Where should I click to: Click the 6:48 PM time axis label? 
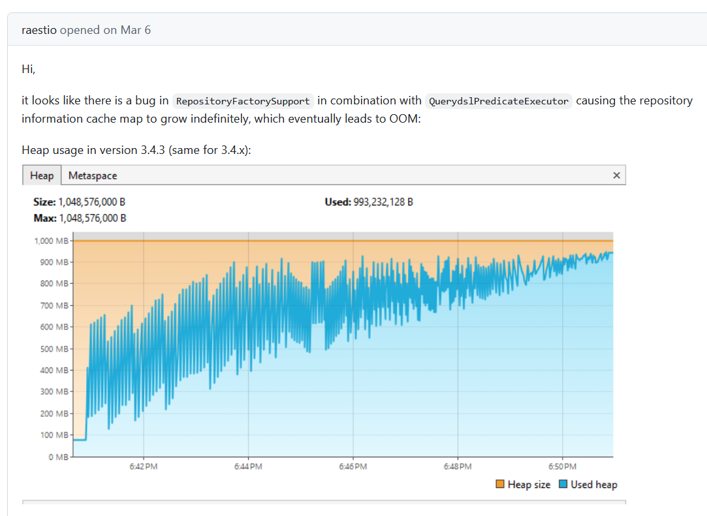(458, 466)
